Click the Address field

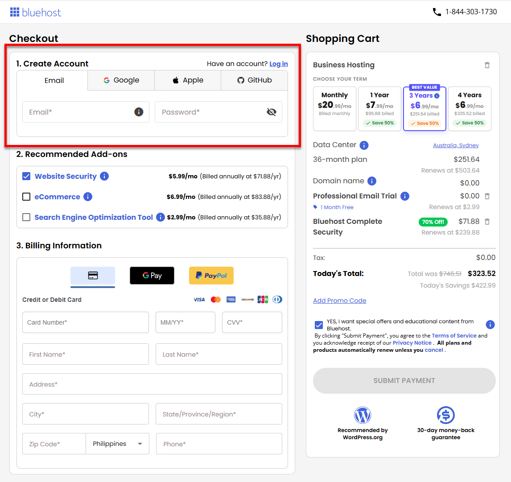pos(152,384)
